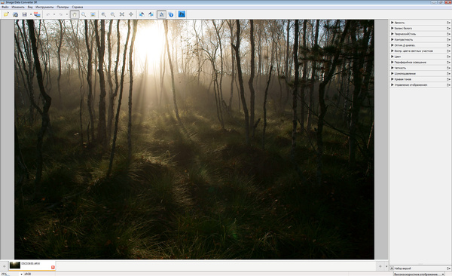Viewport: 452px width, 276px height.
Task: Open the Изменить menu
Action: pyautogui.click(x=18, y=7)
